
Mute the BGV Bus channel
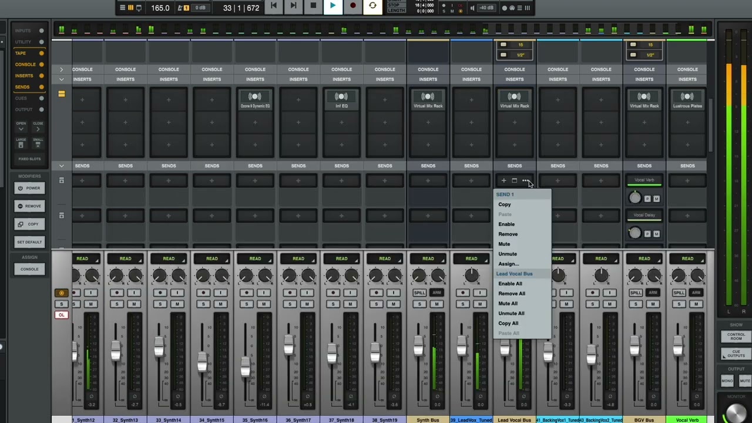tap(653, 304)
